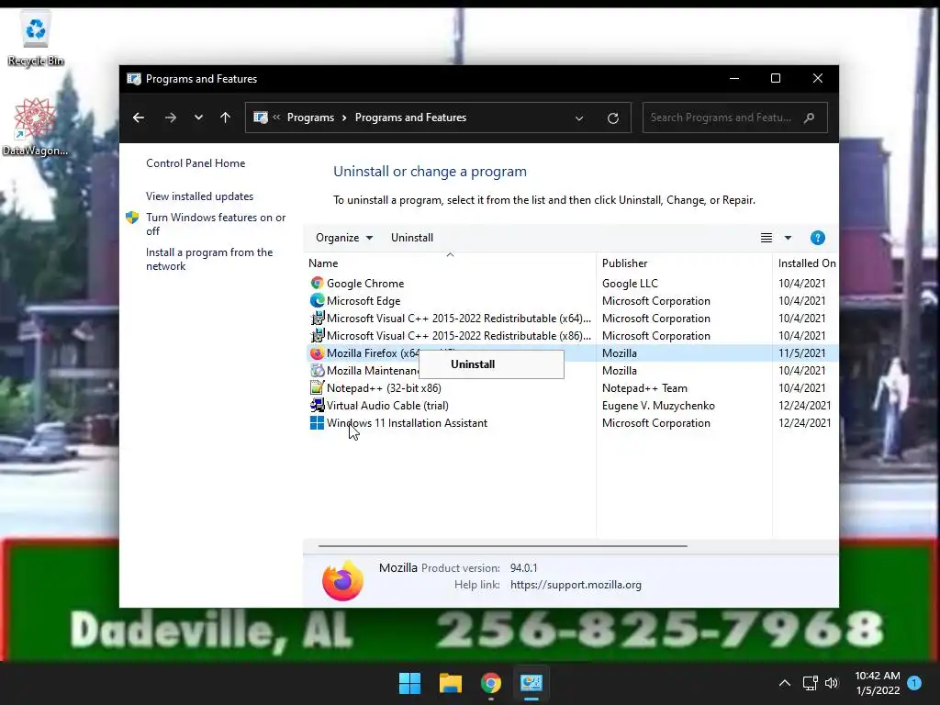The image size is (940, 705).
Task: Expand the address bar history dropdown
Action: pyautogui.click(x=579, y=118)
